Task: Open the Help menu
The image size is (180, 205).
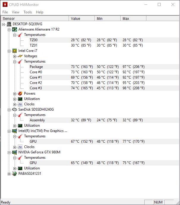Action: pos(40,12)
